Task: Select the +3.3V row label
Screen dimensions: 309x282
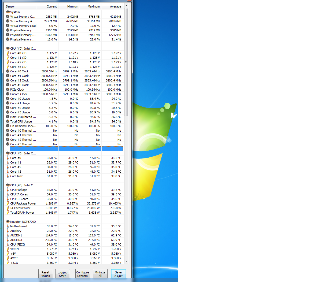Action: coord(14,262)
